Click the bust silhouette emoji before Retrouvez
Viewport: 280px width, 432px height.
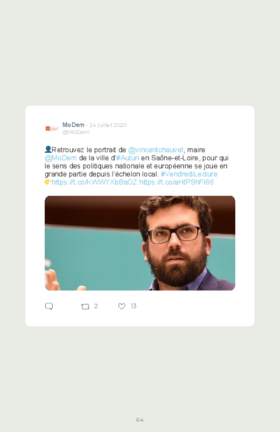(x=48, y=150)
